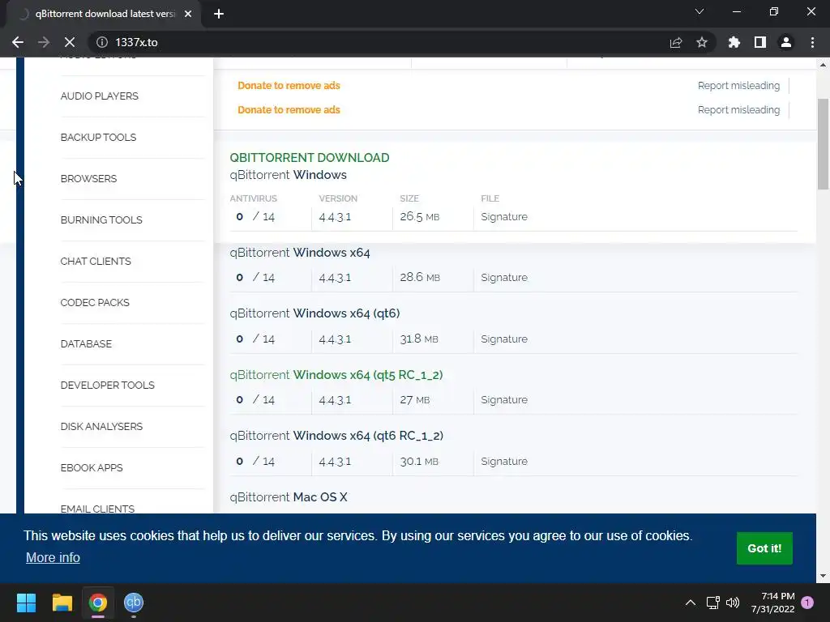The width and height of the screenshot is (830, 622).
Task: Click the lower Report misleading link
Action: (738, 110)
